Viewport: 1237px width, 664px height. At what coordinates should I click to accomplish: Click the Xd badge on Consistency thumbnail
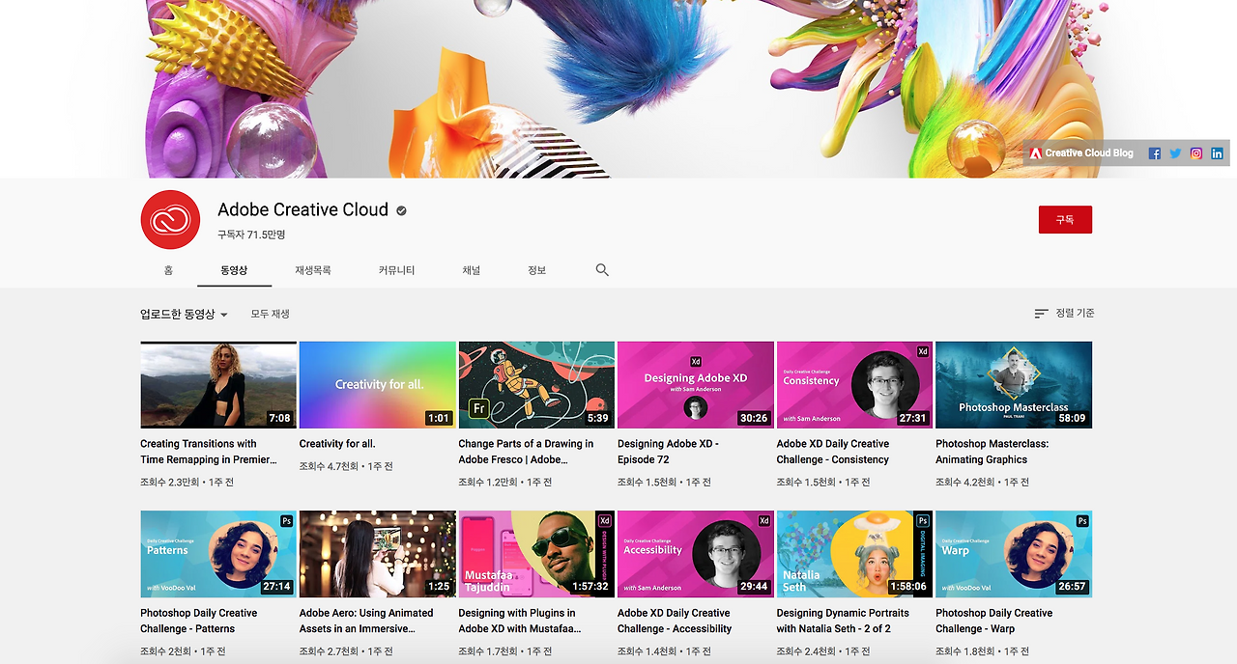923,351
